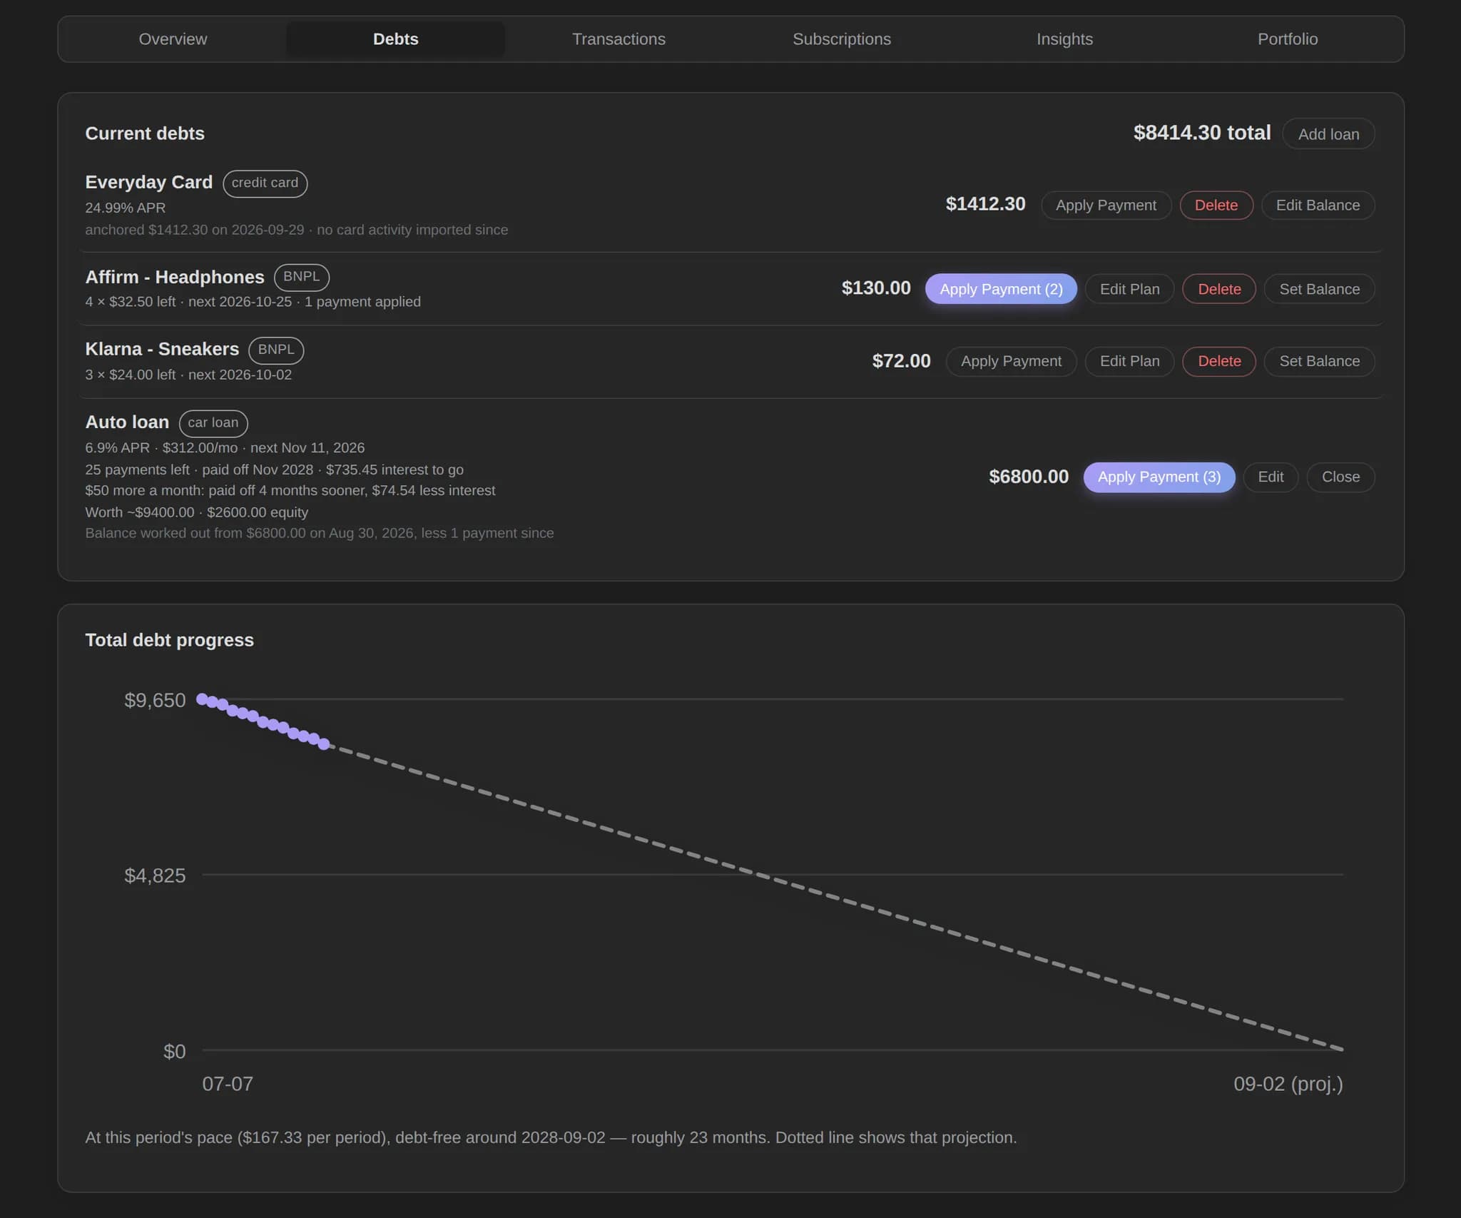
Task: Click the Add loan button
Action: click(x=1328, y=134)
